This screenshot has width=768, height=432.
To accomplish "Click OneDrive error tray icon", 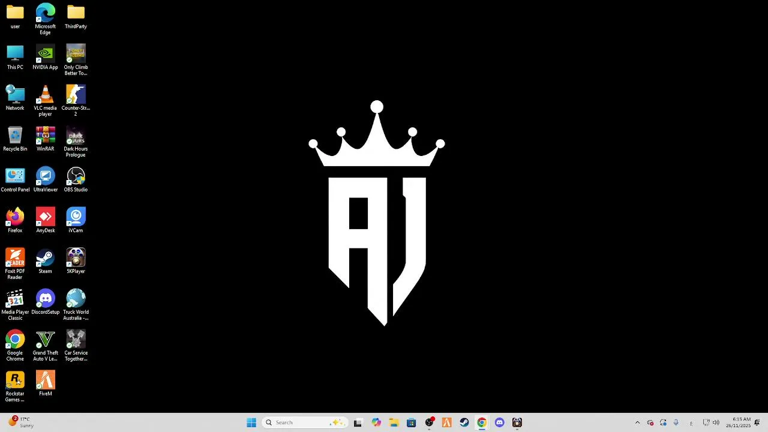I will click(650, 422).
